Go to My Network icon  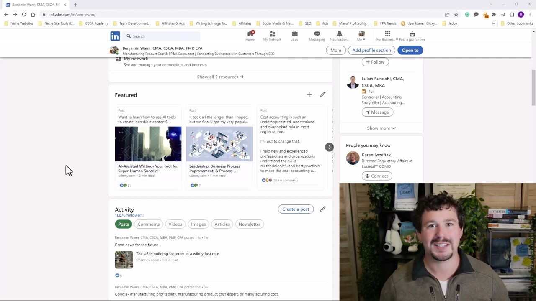[x=272, y=36]
